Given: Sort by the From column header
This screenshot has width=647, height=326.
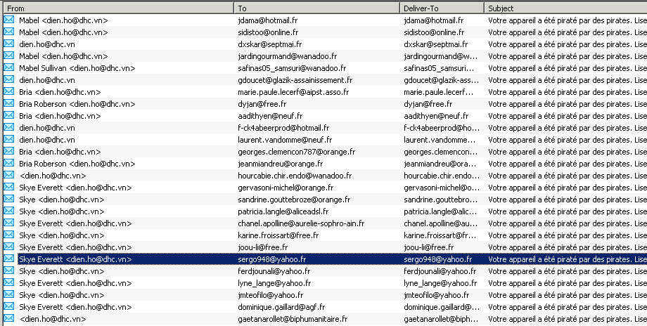Looking at the screenshot, I should click(118, 8).
